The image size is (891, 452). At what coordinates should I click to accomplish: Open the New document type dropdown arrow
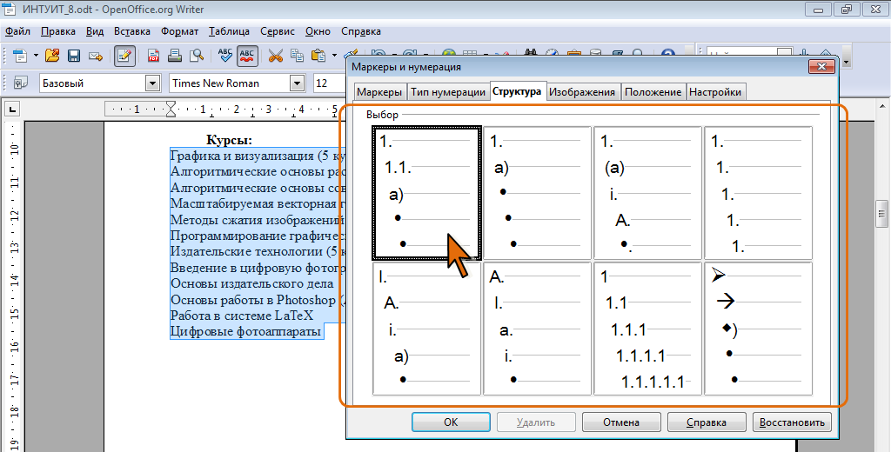tap(36, 56)
